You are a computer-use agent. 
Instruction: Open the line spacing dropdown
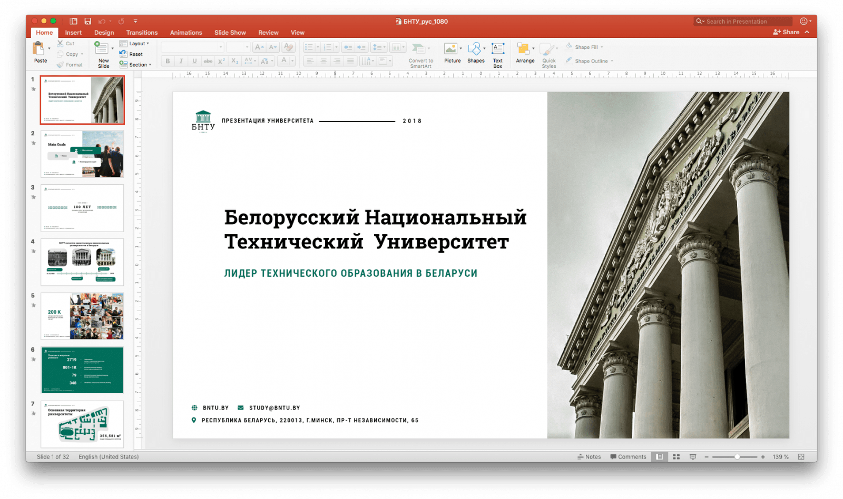[x=379, y=47]
